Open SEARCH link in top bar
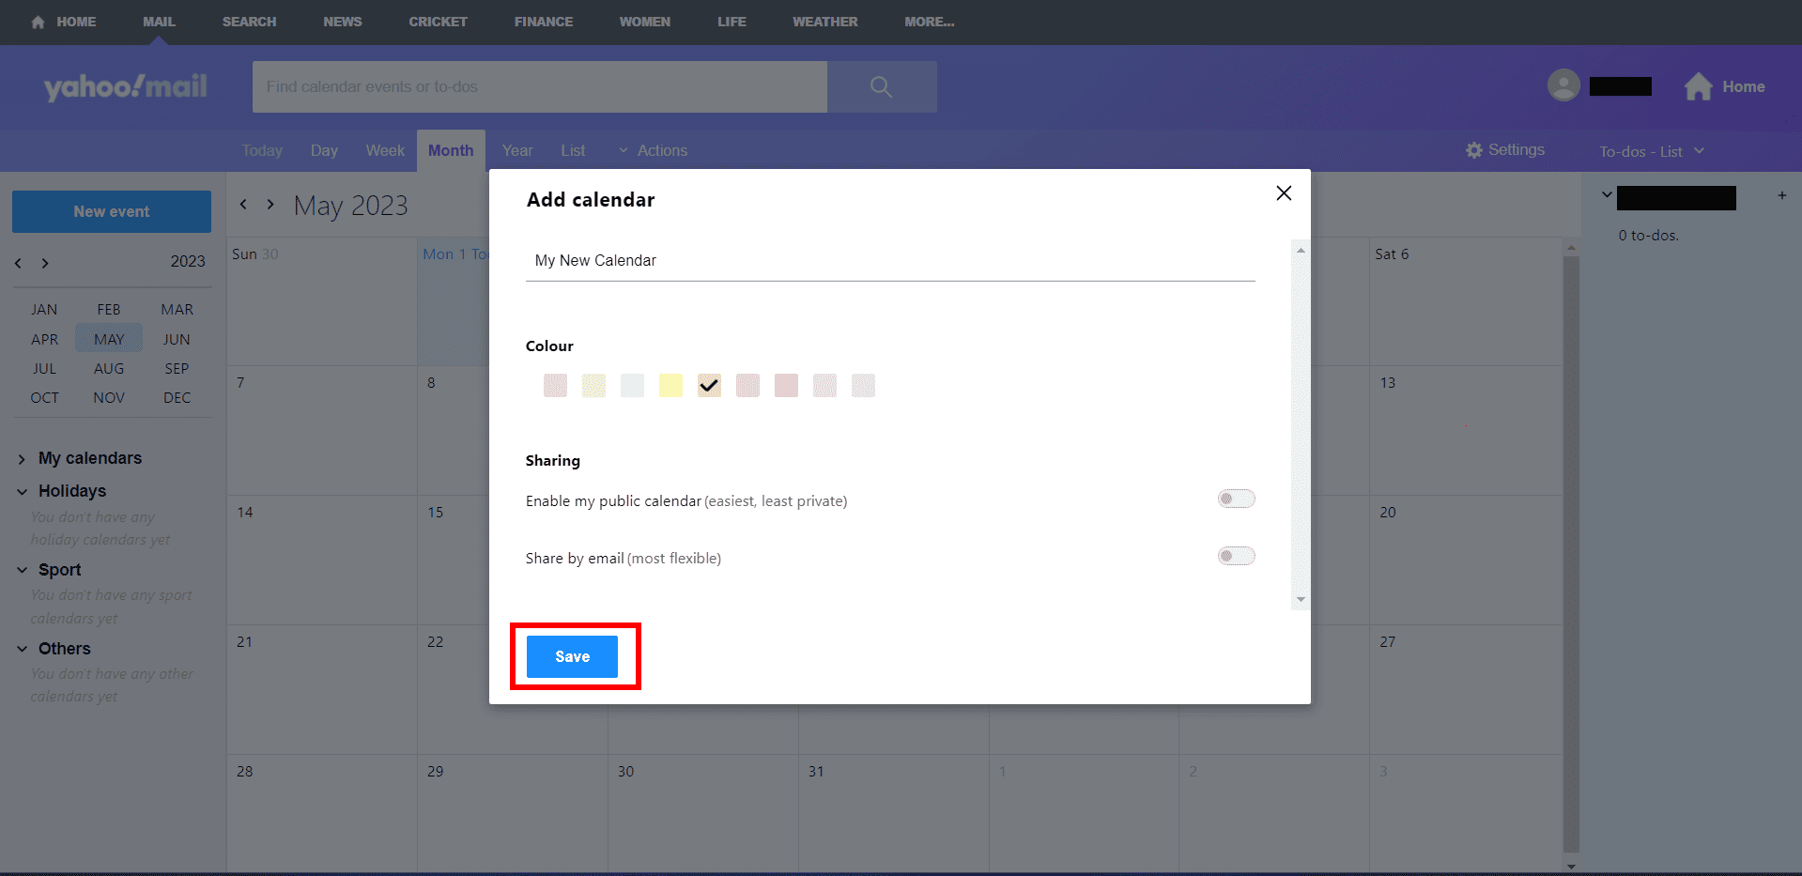 tap(249, 22)
